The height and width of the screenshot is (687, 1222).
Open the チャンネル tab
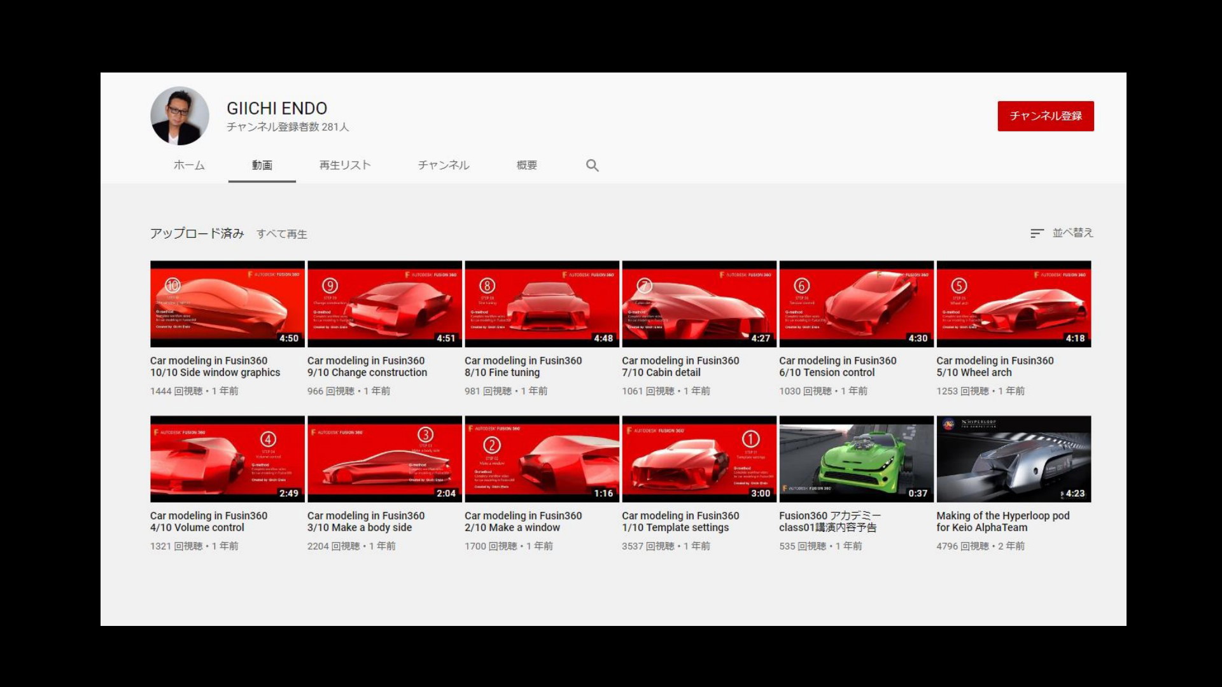[x=444, y=165]
